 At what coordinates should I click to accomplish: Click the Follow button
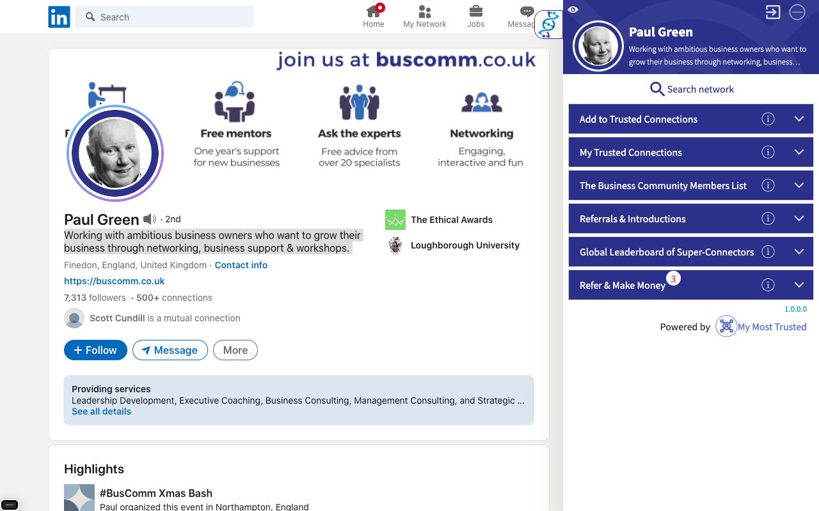click(95, 350)
